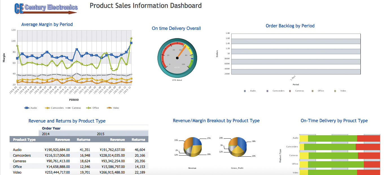Select Audio legend marker in Average Margin chart

click(27, 108)
